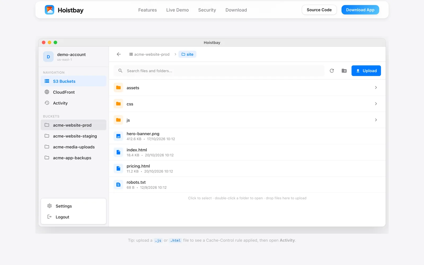Navigate to acme-website-prod breadcrumb
This screenshot has height=265, width=424.
point(149,54)
